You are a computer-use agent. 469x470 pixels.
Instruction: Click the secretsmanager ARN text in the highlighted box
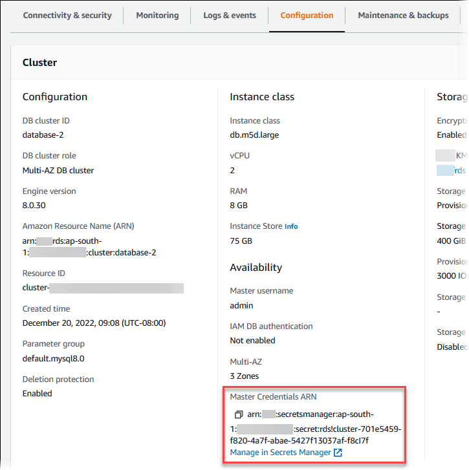pyautogui.click(x=317, y=427)
